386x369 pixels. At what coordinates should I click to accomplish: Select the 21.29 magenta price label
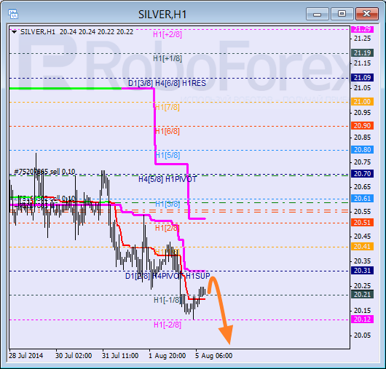[362, 29]
